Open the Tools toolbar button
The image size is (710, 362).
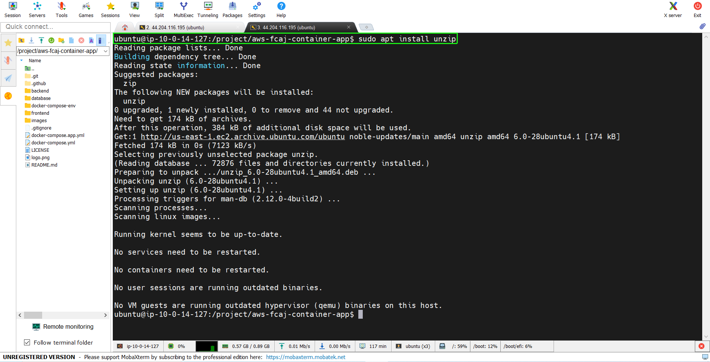tap(61, 10)
